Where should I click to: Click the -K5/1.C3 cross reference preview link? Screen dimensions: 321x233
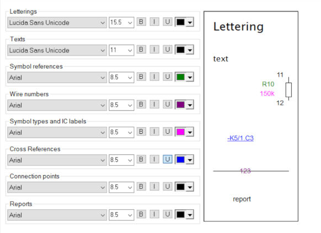[x=240, y=138]
